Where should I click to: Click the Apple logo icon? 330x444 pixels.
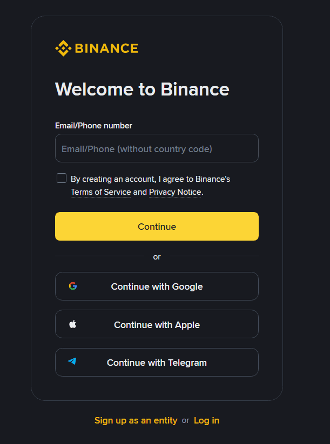coord(73,324)
